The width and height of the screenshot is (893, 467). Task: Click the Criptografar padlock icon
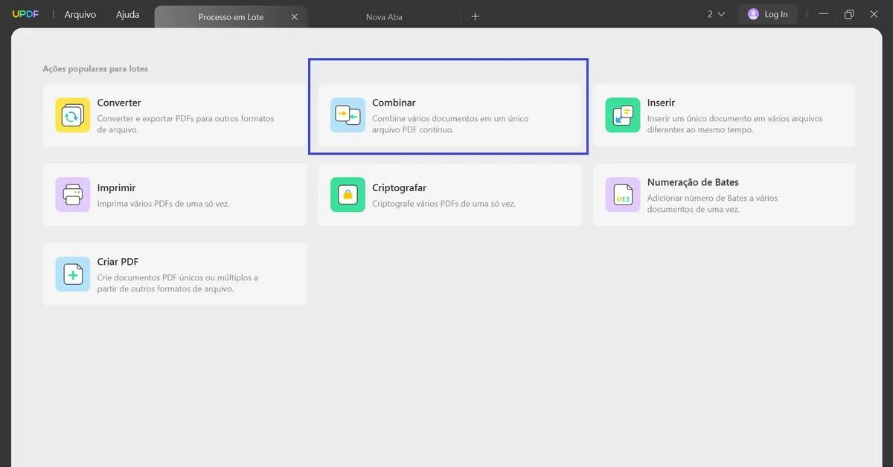(x=348, y=195)
